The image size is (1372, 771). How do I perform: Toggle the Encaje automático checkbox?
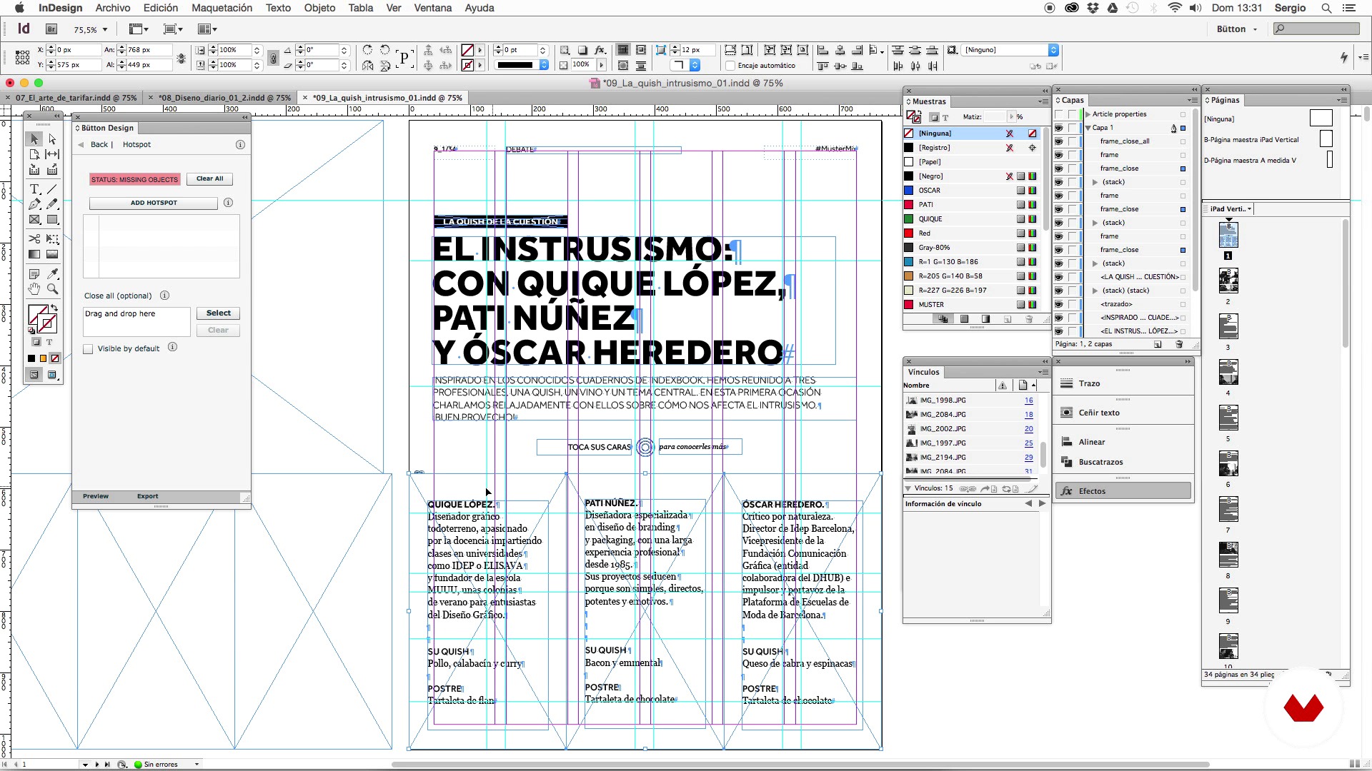coord(730,66)
